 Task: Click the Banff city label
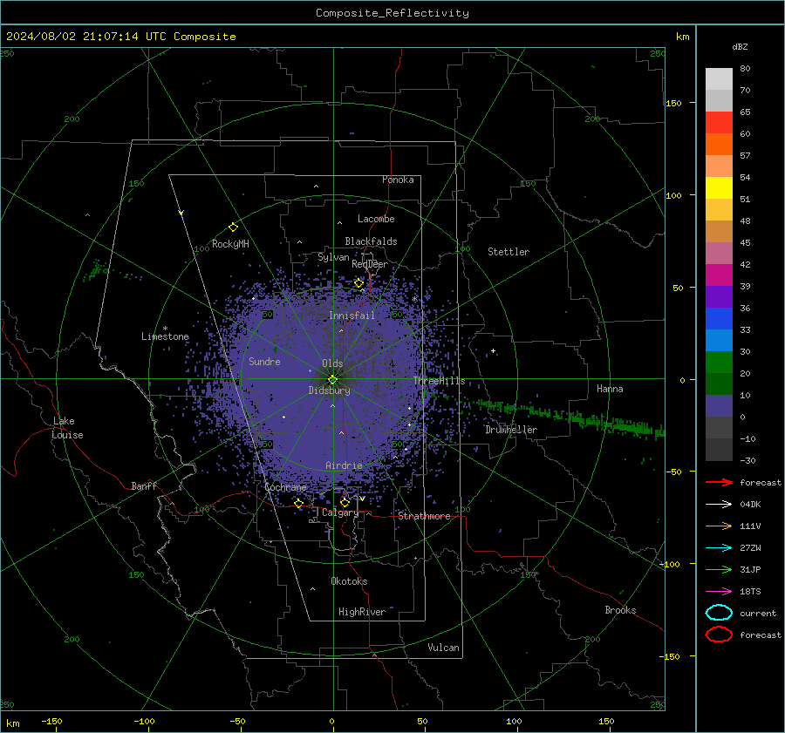(144, 485)
